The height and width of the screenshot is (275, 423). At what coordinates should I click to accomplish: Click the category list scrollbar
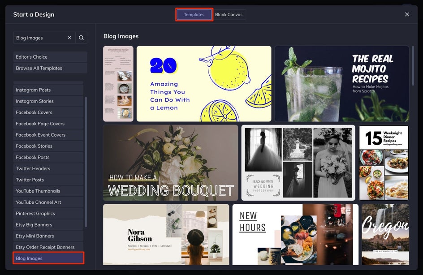coord(86,162)
